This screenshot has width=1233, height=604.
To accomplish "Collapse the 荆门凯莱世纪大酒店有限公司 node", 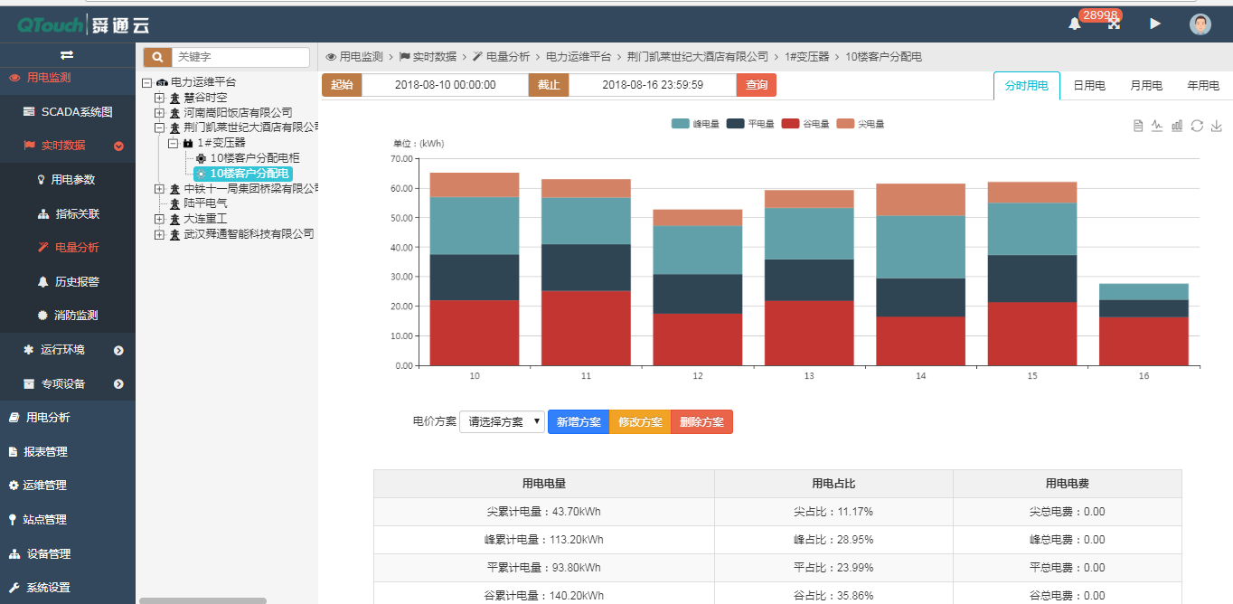I will [160, 126].
